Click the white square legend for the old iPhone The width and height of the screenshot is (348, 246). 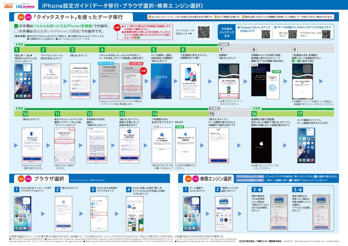(16, 31)
